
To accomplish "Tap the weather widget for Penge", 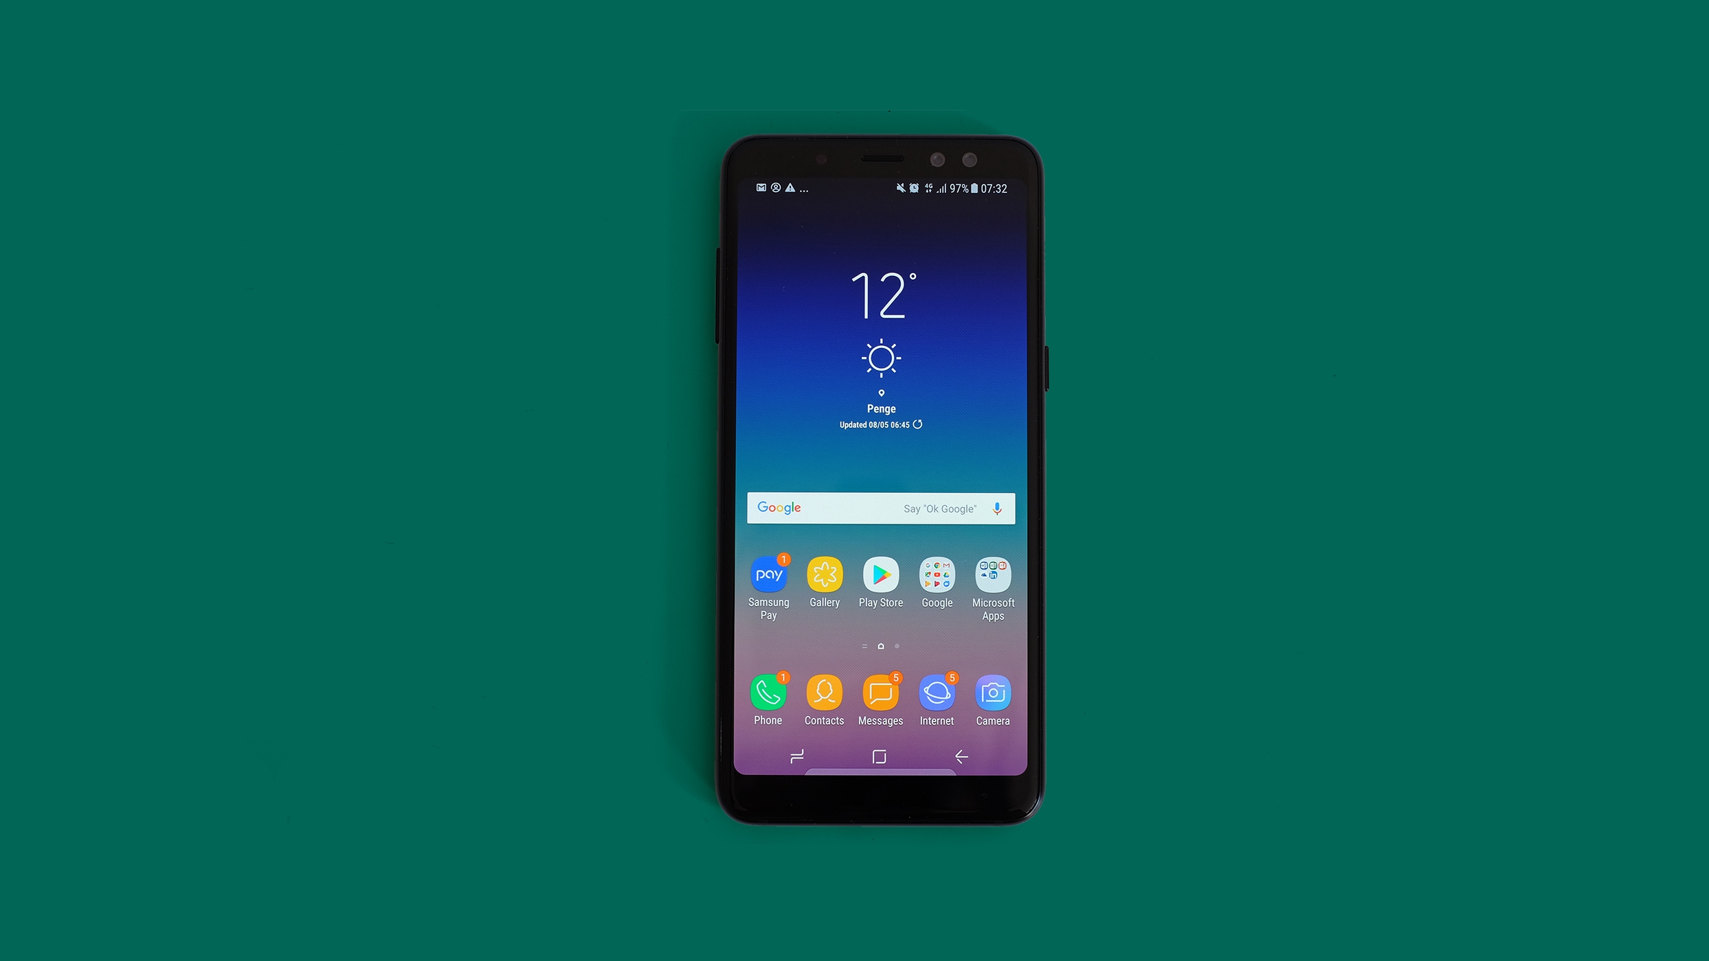I will (879, 346).
